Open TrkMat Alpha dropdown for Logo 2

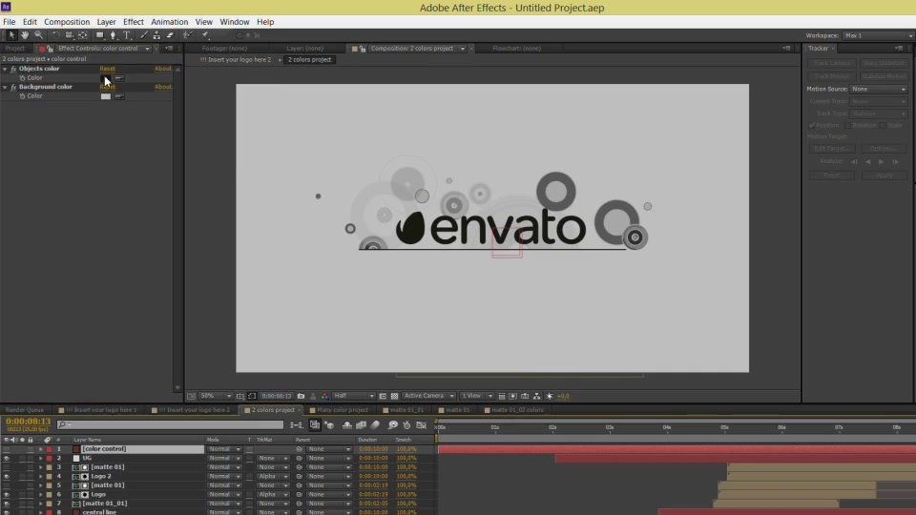click(x=273, y=477)
